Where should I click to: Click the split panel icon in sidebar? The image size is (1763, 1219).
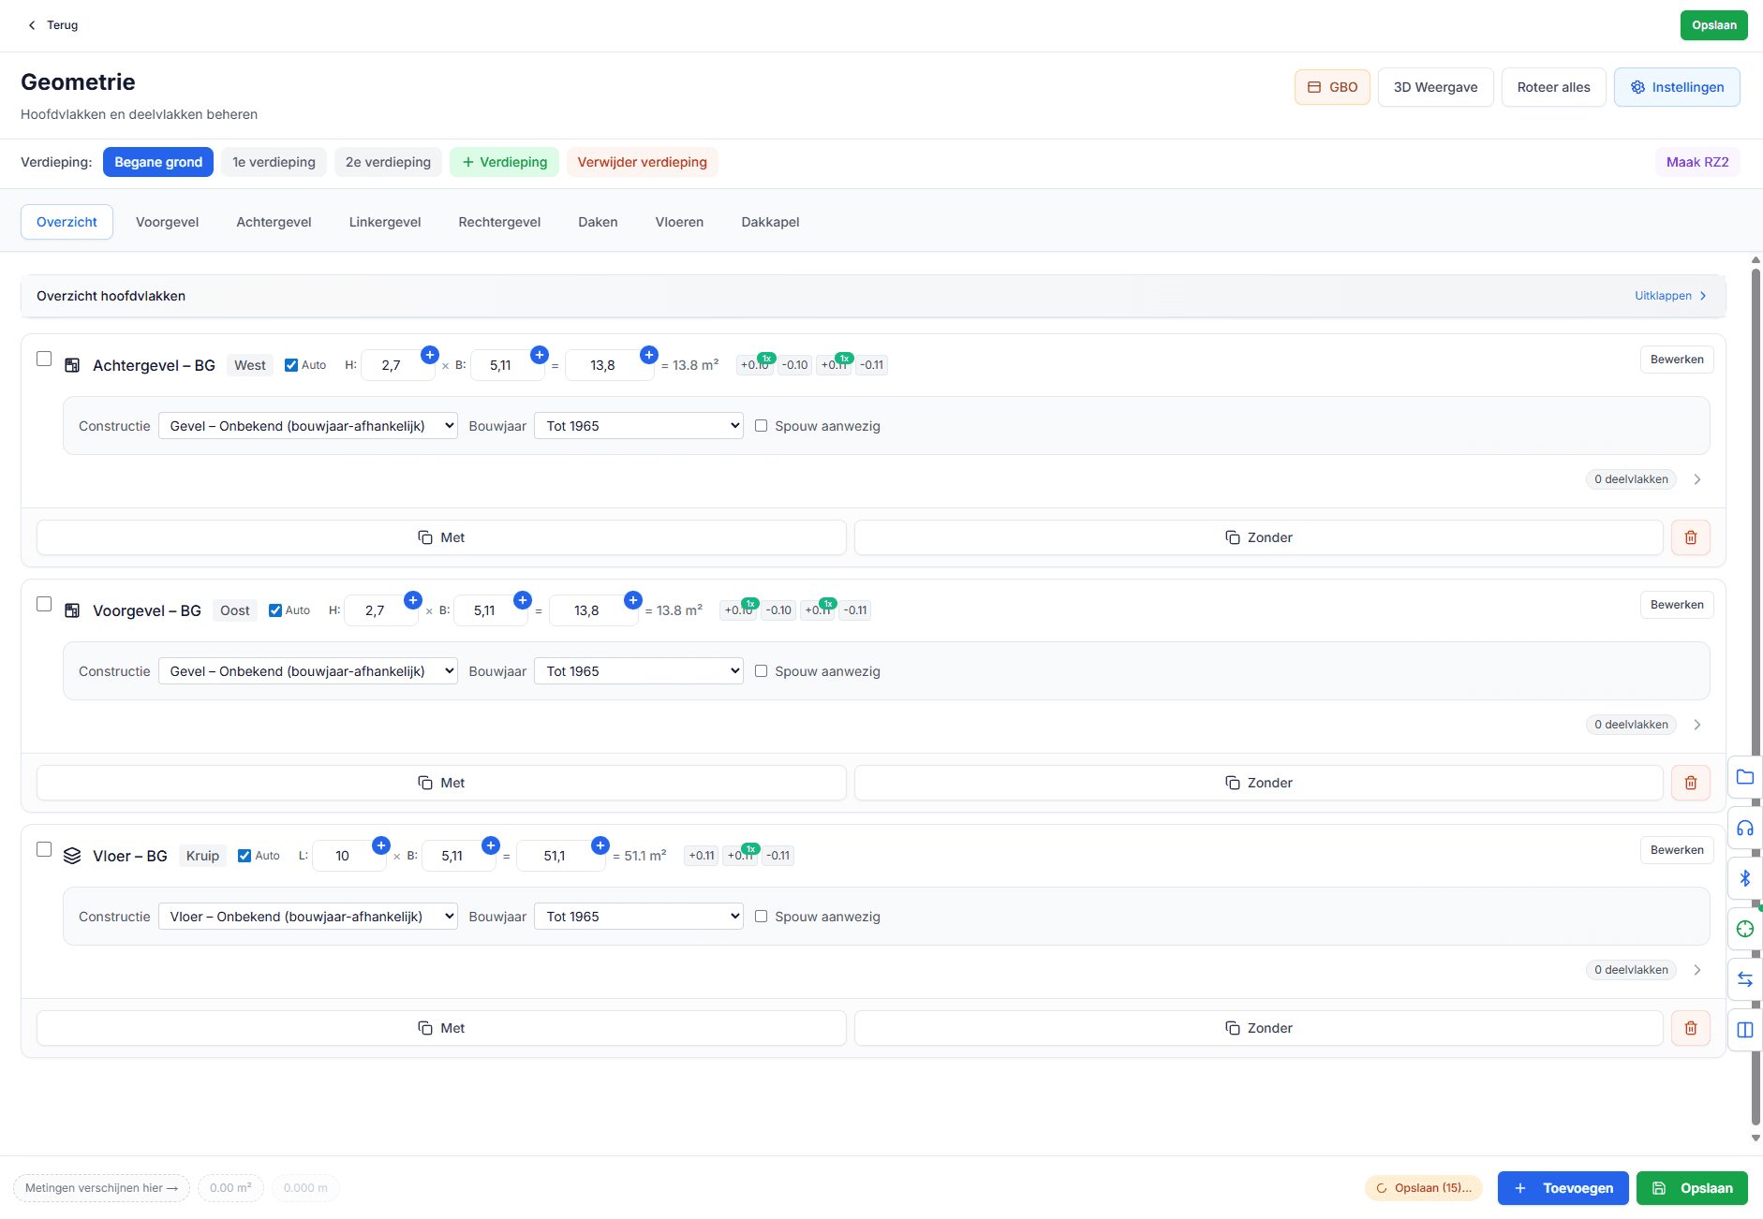[x=1744, y=1030]
